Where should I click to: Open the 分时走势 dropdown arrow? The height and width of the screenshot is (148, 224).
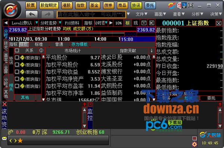[x=60, y=23]
